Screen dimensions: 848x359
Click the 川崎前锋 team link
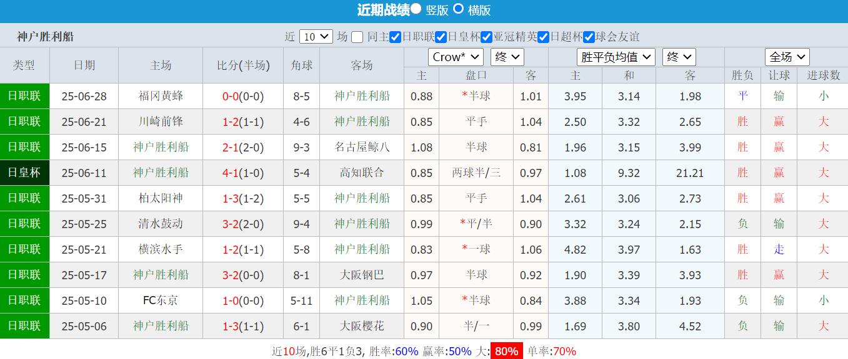[x=160, y=122]
